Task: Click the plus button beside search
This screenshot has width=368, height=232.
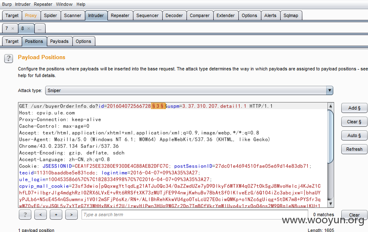Action: [56, 215]
